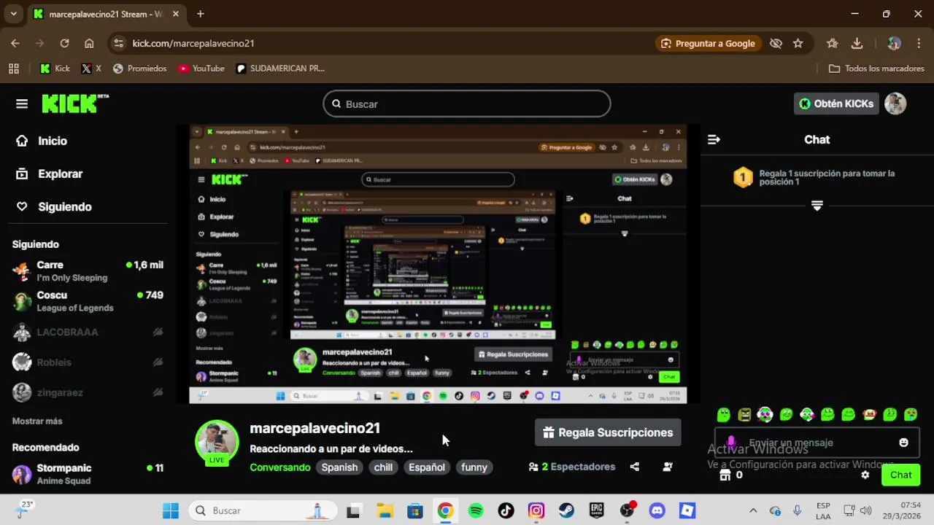
Task: Open Chrome downloads icon
Action: tap(857, 43)
